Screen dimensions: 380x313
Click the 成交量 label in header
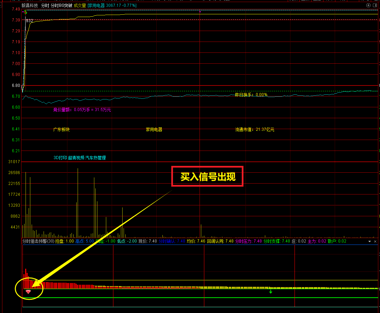pyautogui.click(x=80, y=5)
